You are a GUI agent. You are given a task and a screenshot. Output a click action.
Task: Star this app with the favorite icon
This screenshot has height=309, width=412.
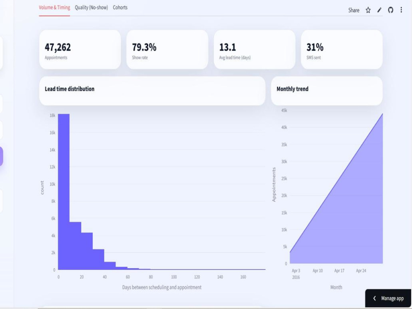(x=368, y=10)
